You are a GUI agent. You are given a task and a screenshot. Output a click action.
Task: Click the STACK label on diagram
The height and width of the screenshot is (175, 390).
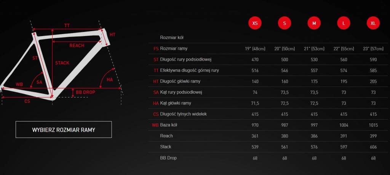pyautogui.click(x=62, y=63)
